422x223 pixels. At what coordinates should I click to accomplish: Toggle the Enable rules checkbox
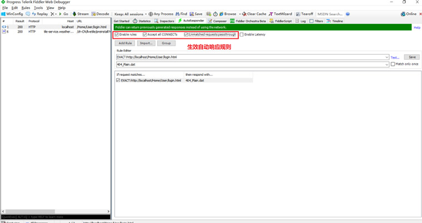117,34
